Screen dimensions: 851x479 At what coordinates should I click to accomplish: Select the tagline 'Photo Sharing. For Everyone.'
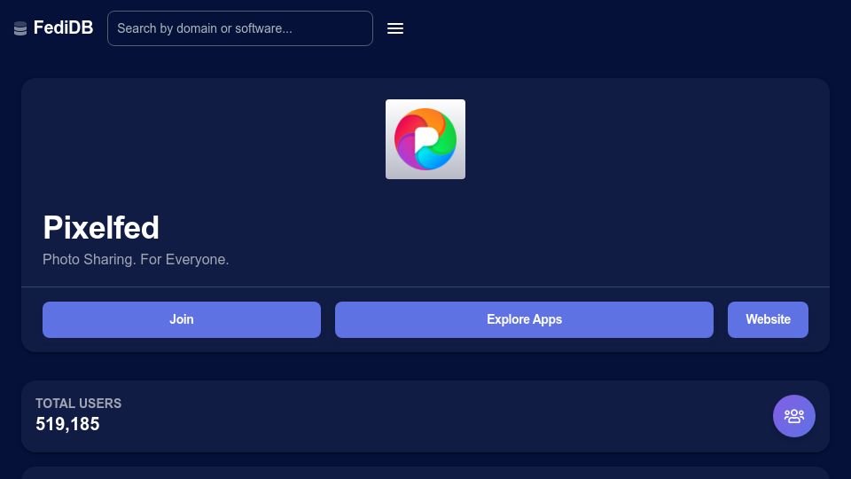(x=136, y=260)
